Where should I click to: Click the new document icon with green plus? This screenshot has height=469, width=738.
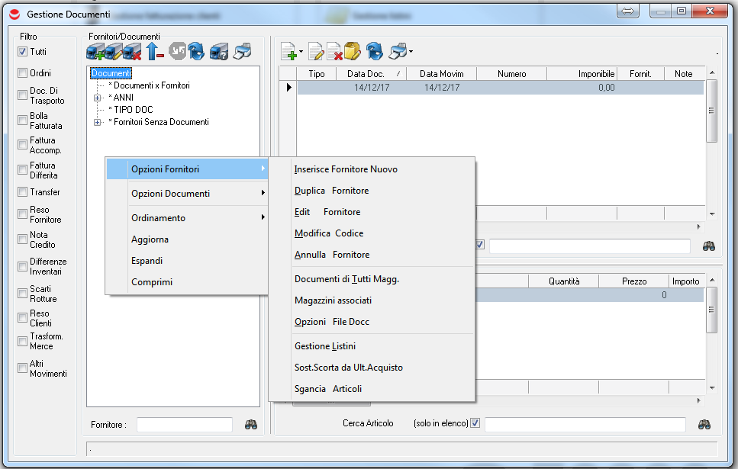288,52
